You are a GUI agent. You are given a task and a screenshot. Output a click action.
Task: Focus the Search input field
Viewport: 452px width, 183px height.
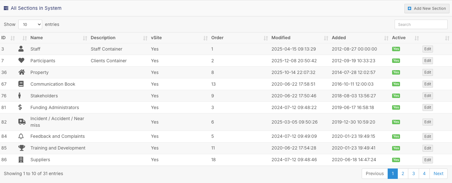click(x=421, y=24)
